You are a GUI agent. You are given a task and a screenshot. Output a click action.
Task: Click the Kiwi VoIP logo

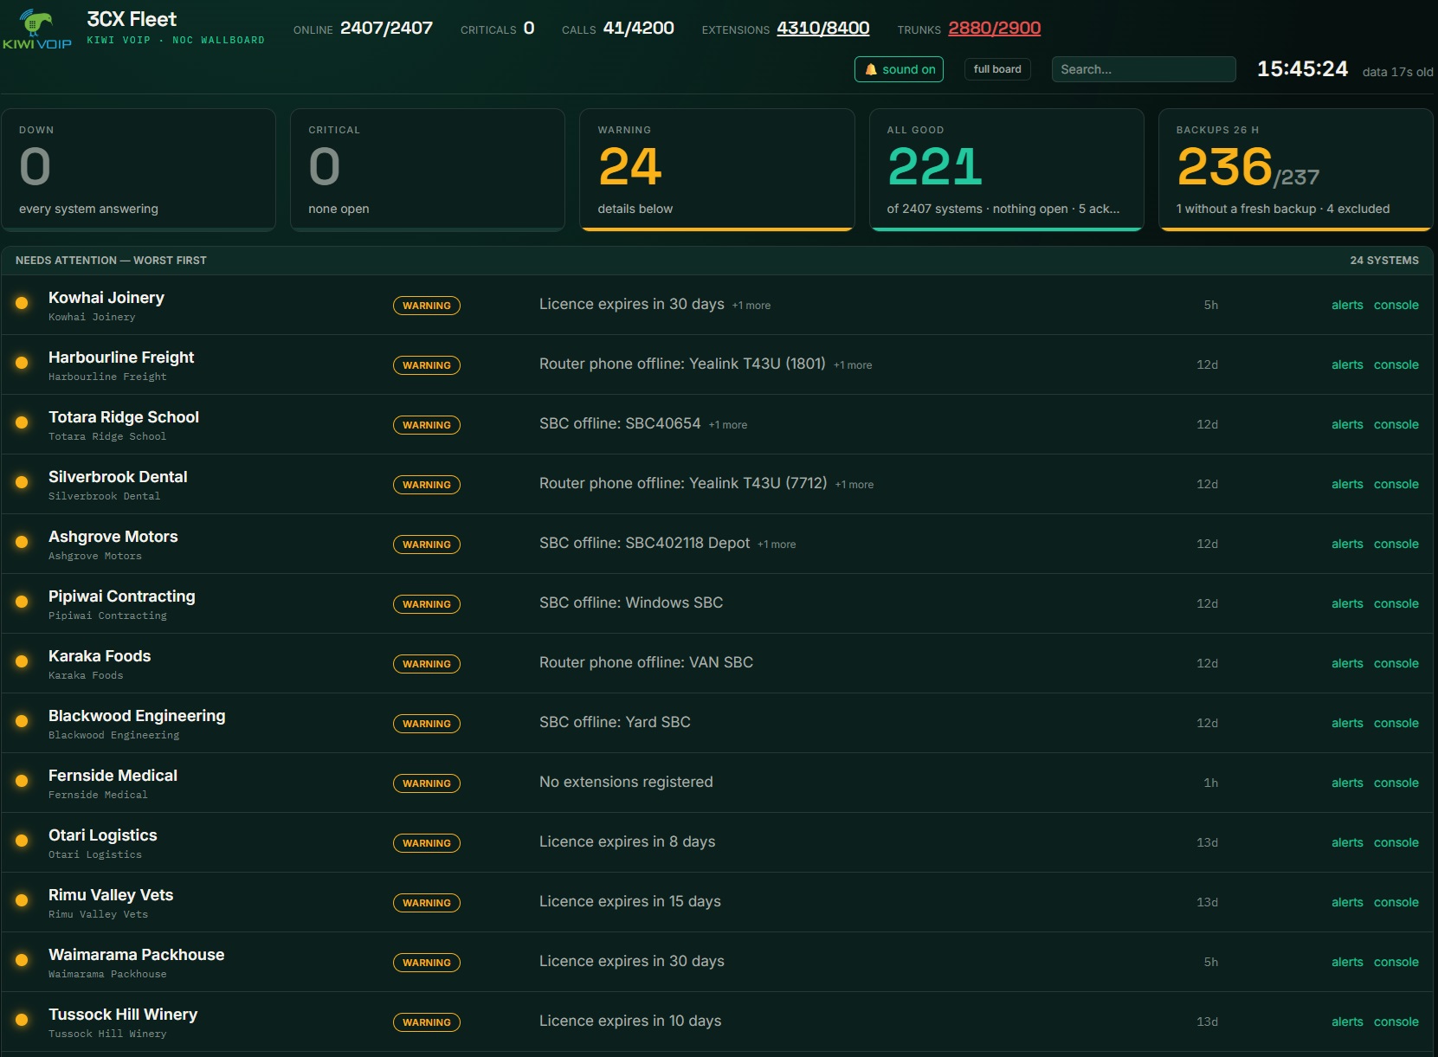click(x=37, y=29)
